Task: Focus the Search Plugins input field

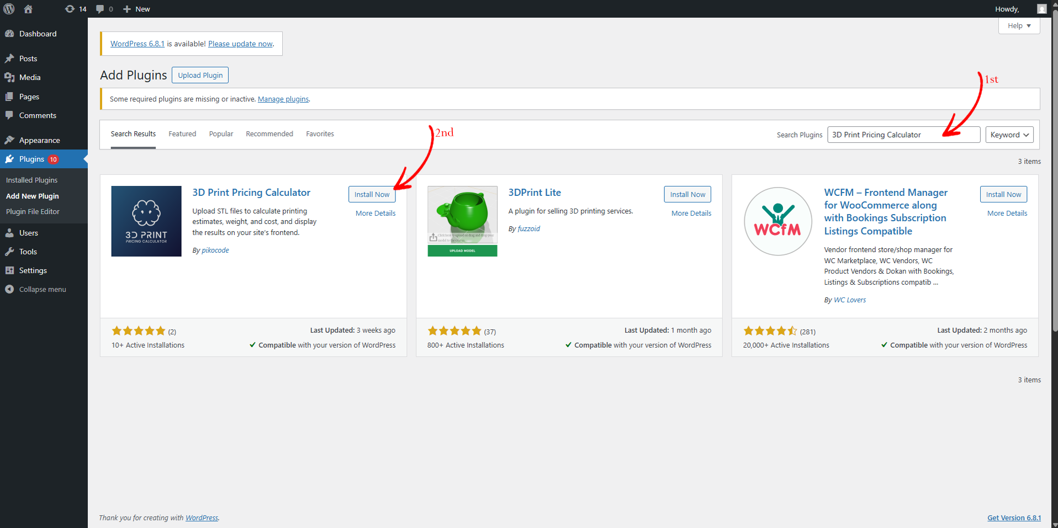Action: click(x=903, y=135)
